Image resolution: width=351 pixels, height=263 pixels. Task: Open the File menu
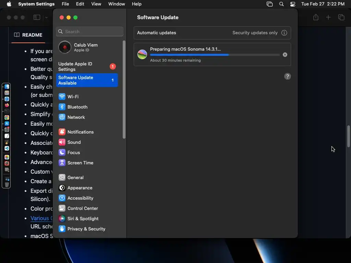65,4
